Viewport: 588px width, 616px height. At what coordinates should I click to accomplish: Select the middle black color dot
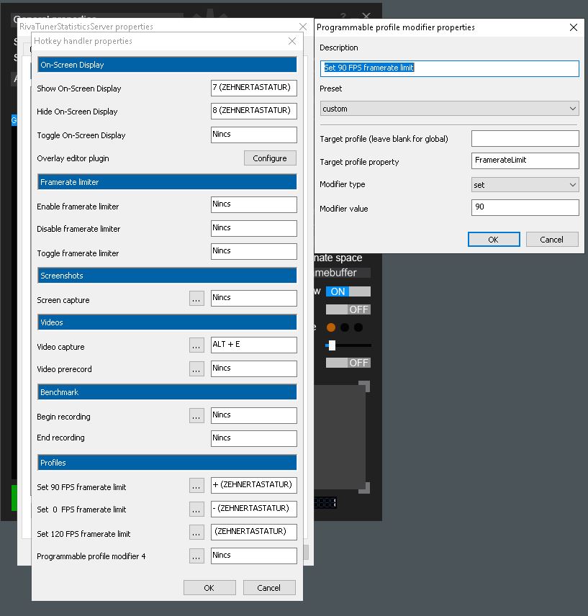pyautogui.click(x=345, y=327)
